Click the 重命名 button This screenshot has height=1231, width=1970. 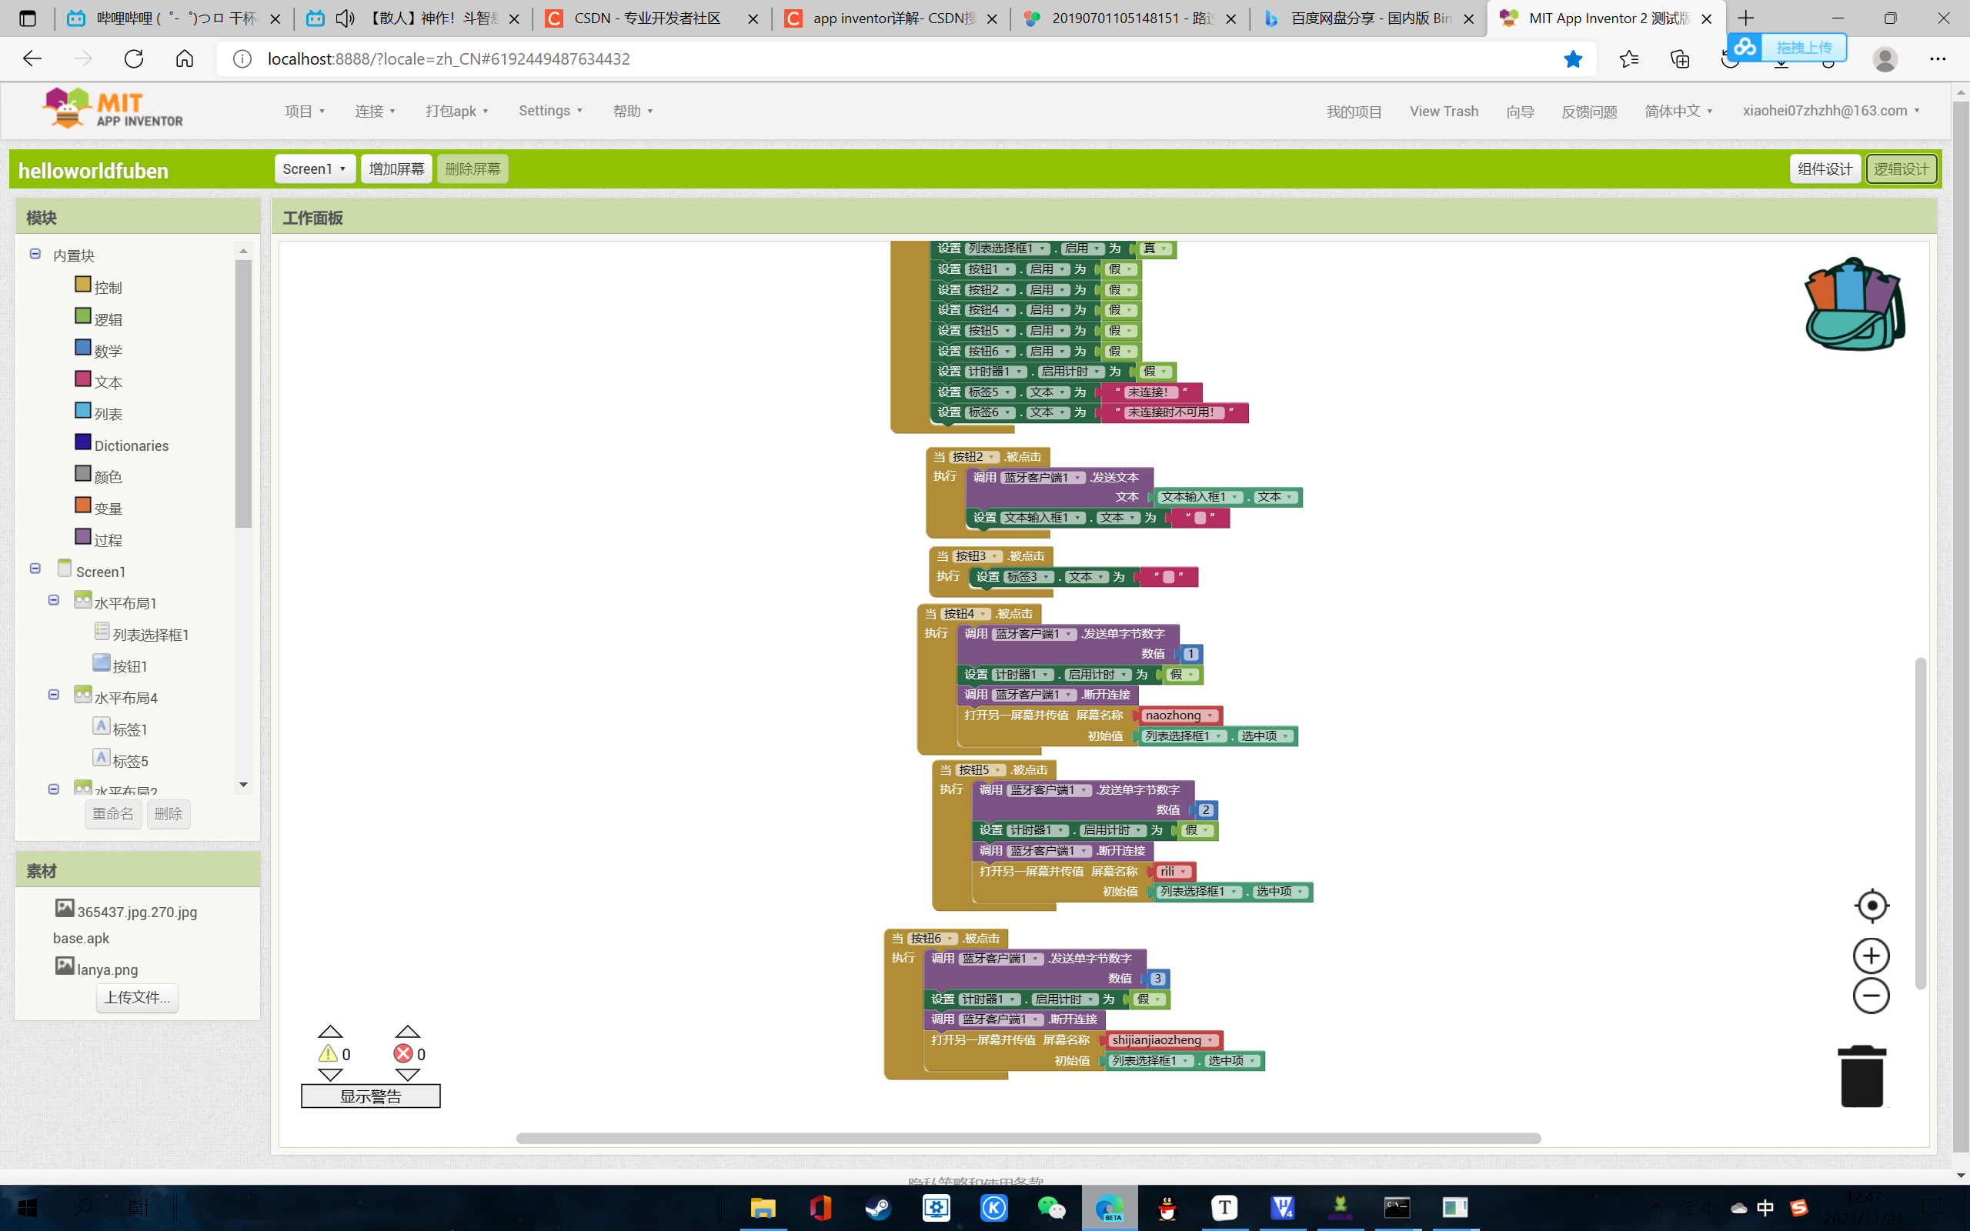point(113,813)
